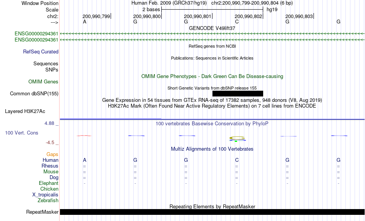Click the 200,990,799 ruler position

[96, 16]
